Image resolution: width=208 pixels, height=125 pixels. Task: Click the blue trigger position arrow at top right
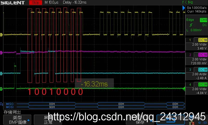[x=184, y=8]
